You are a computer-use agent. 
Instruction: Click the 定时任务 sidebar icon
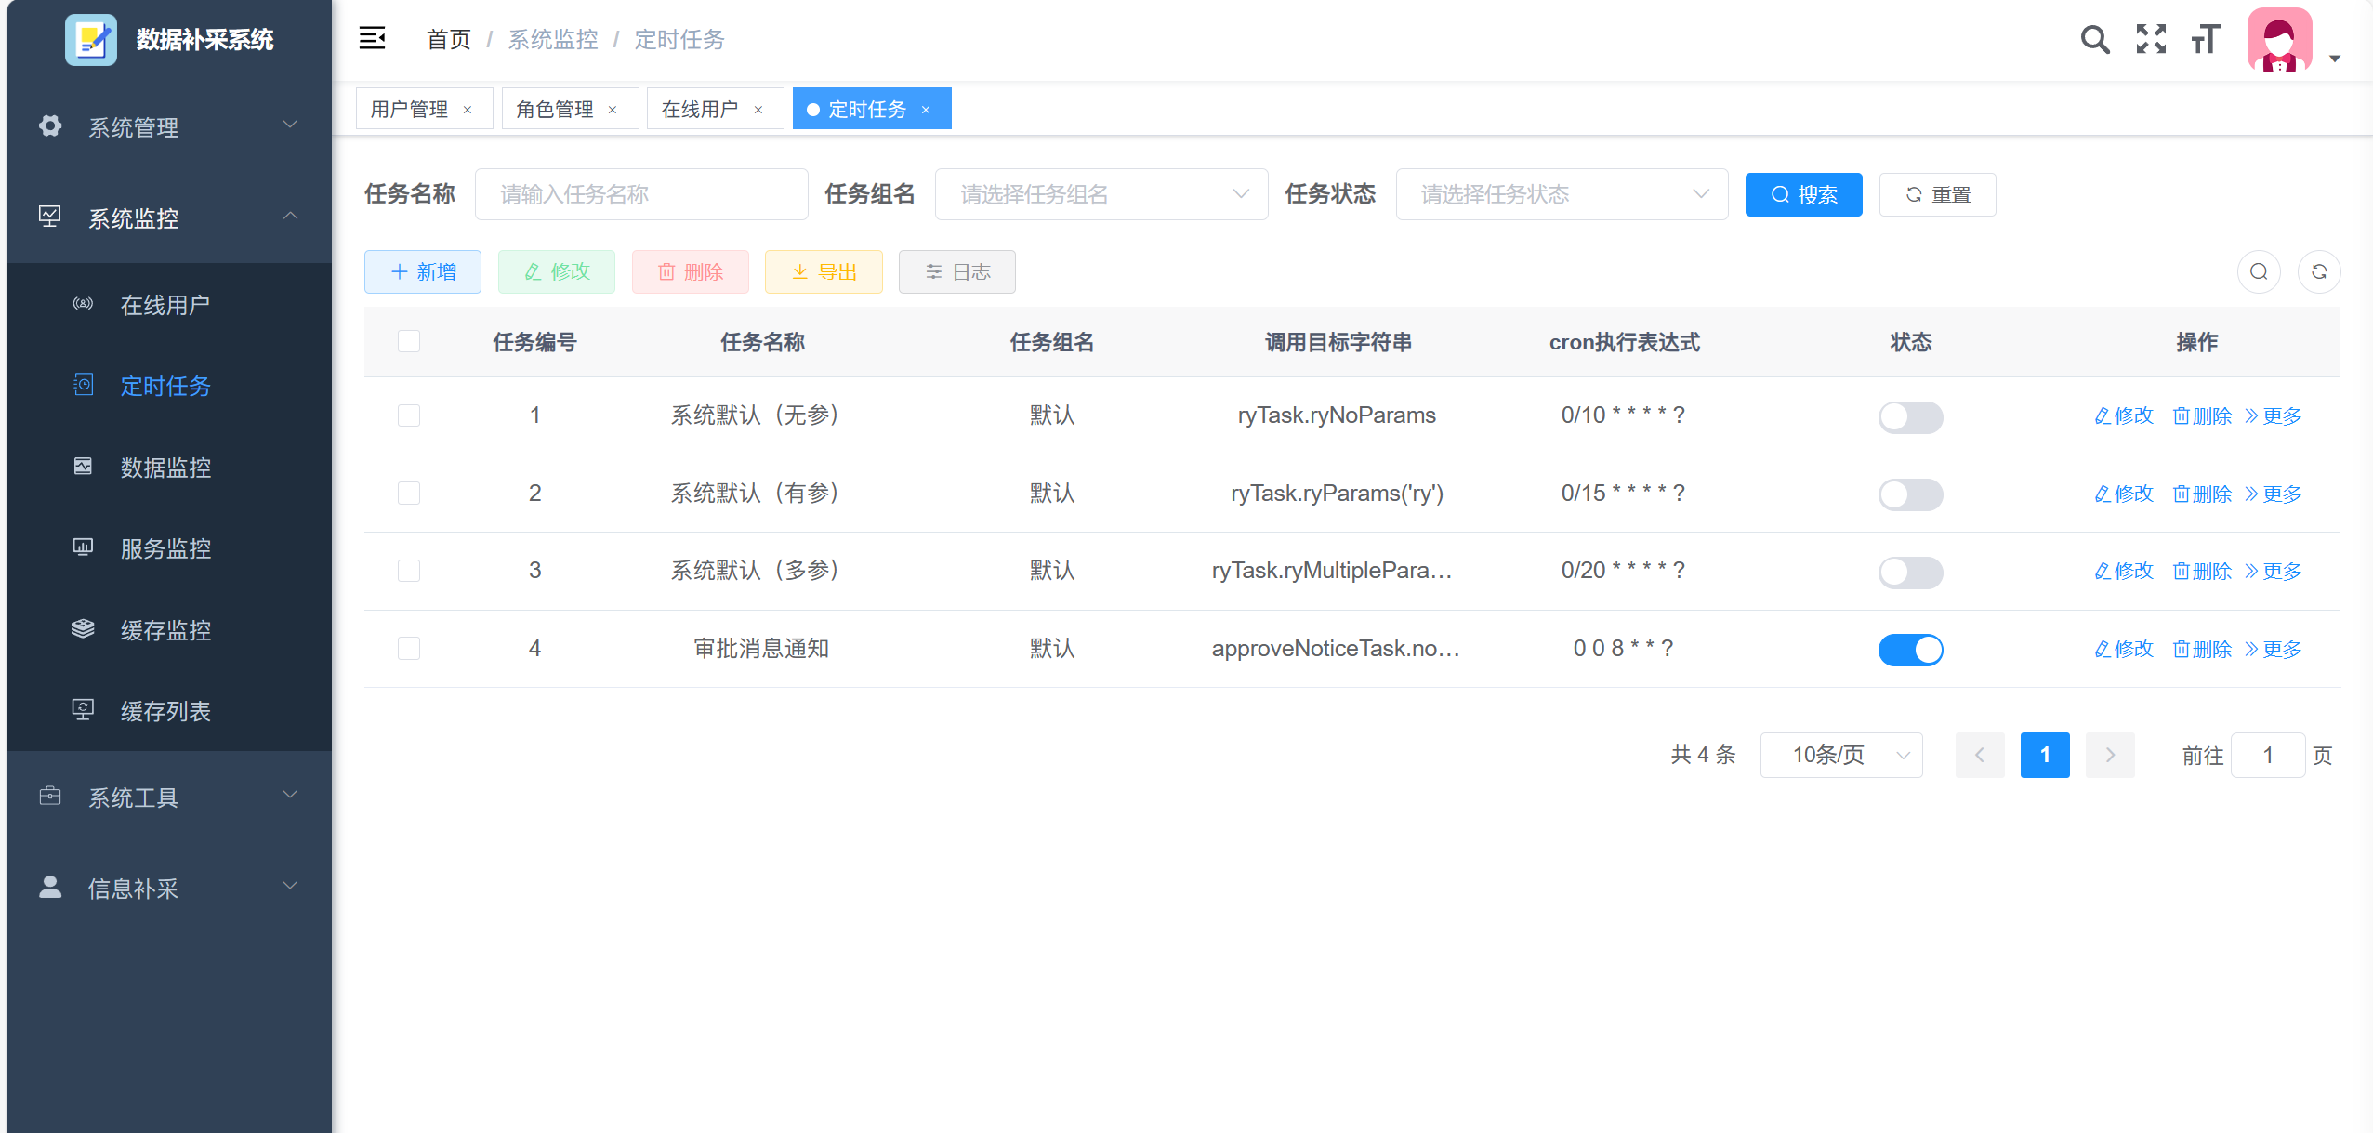point(83,384)
